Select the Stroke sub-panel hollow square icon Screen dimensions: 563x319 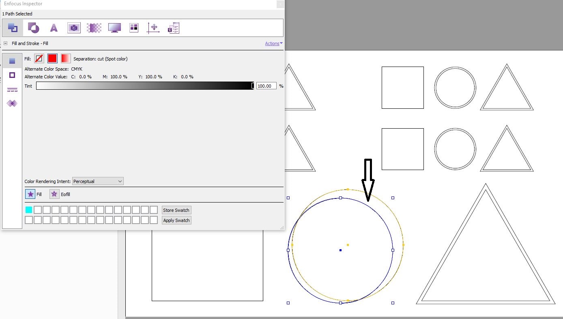pos(12,75)
